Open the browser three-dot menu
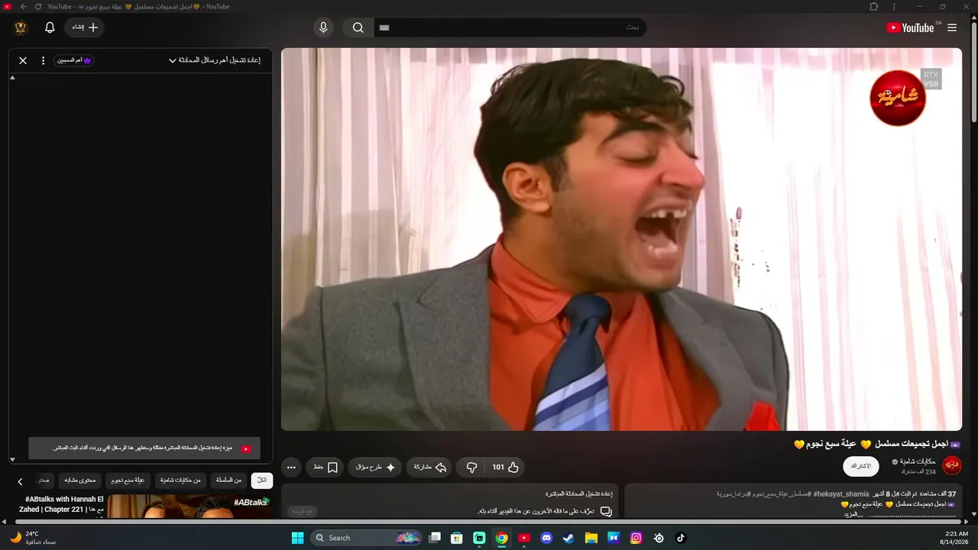978x550 pixels. coord(894,7)
